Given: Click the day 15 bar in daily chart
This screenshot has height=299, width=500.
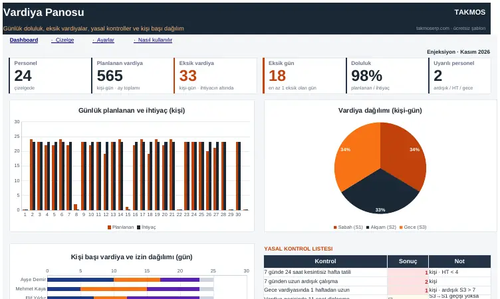Looking at the screenshot, I should [127, 208].
